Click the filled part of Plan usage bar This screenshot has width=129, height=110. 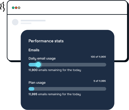31,89
